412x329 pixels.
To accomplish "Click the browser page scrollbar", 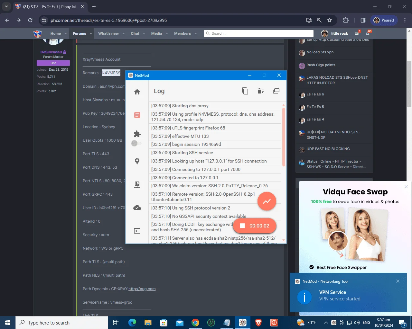I will (409, 84).
